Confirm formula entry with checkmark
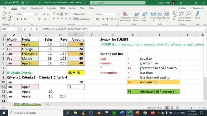 31,29
